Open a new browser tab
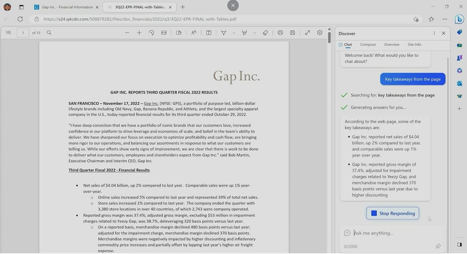This screenshot has width=467, height=254. [x=183, y=7]
